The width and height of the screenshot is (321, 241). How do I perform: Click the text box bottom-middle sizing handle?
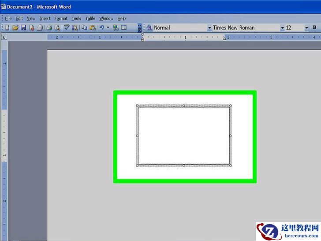(x=183, y=166)
